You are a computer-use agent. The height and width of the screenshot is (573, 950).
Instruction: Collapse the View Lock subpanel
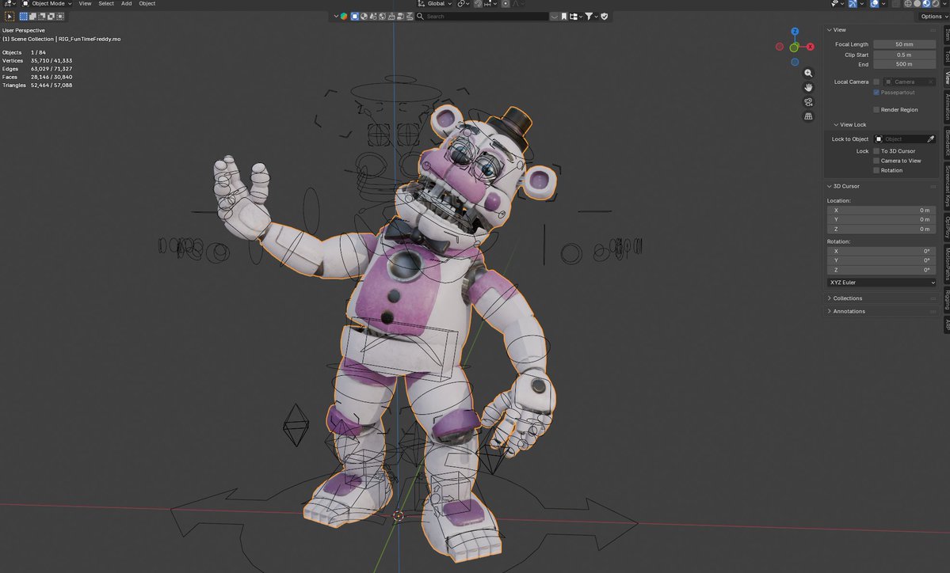849,124
